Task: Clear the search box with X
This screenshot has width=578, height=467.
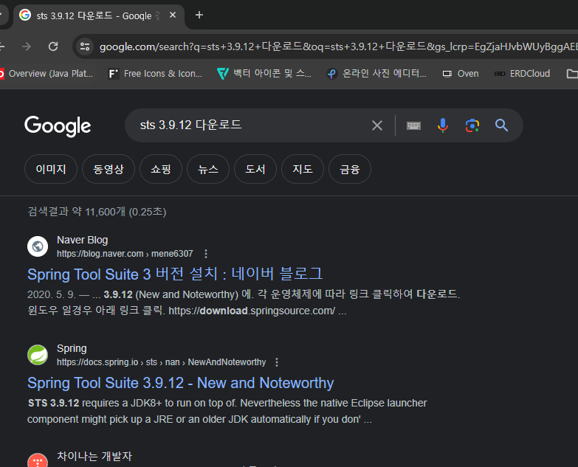Action: 376,125
